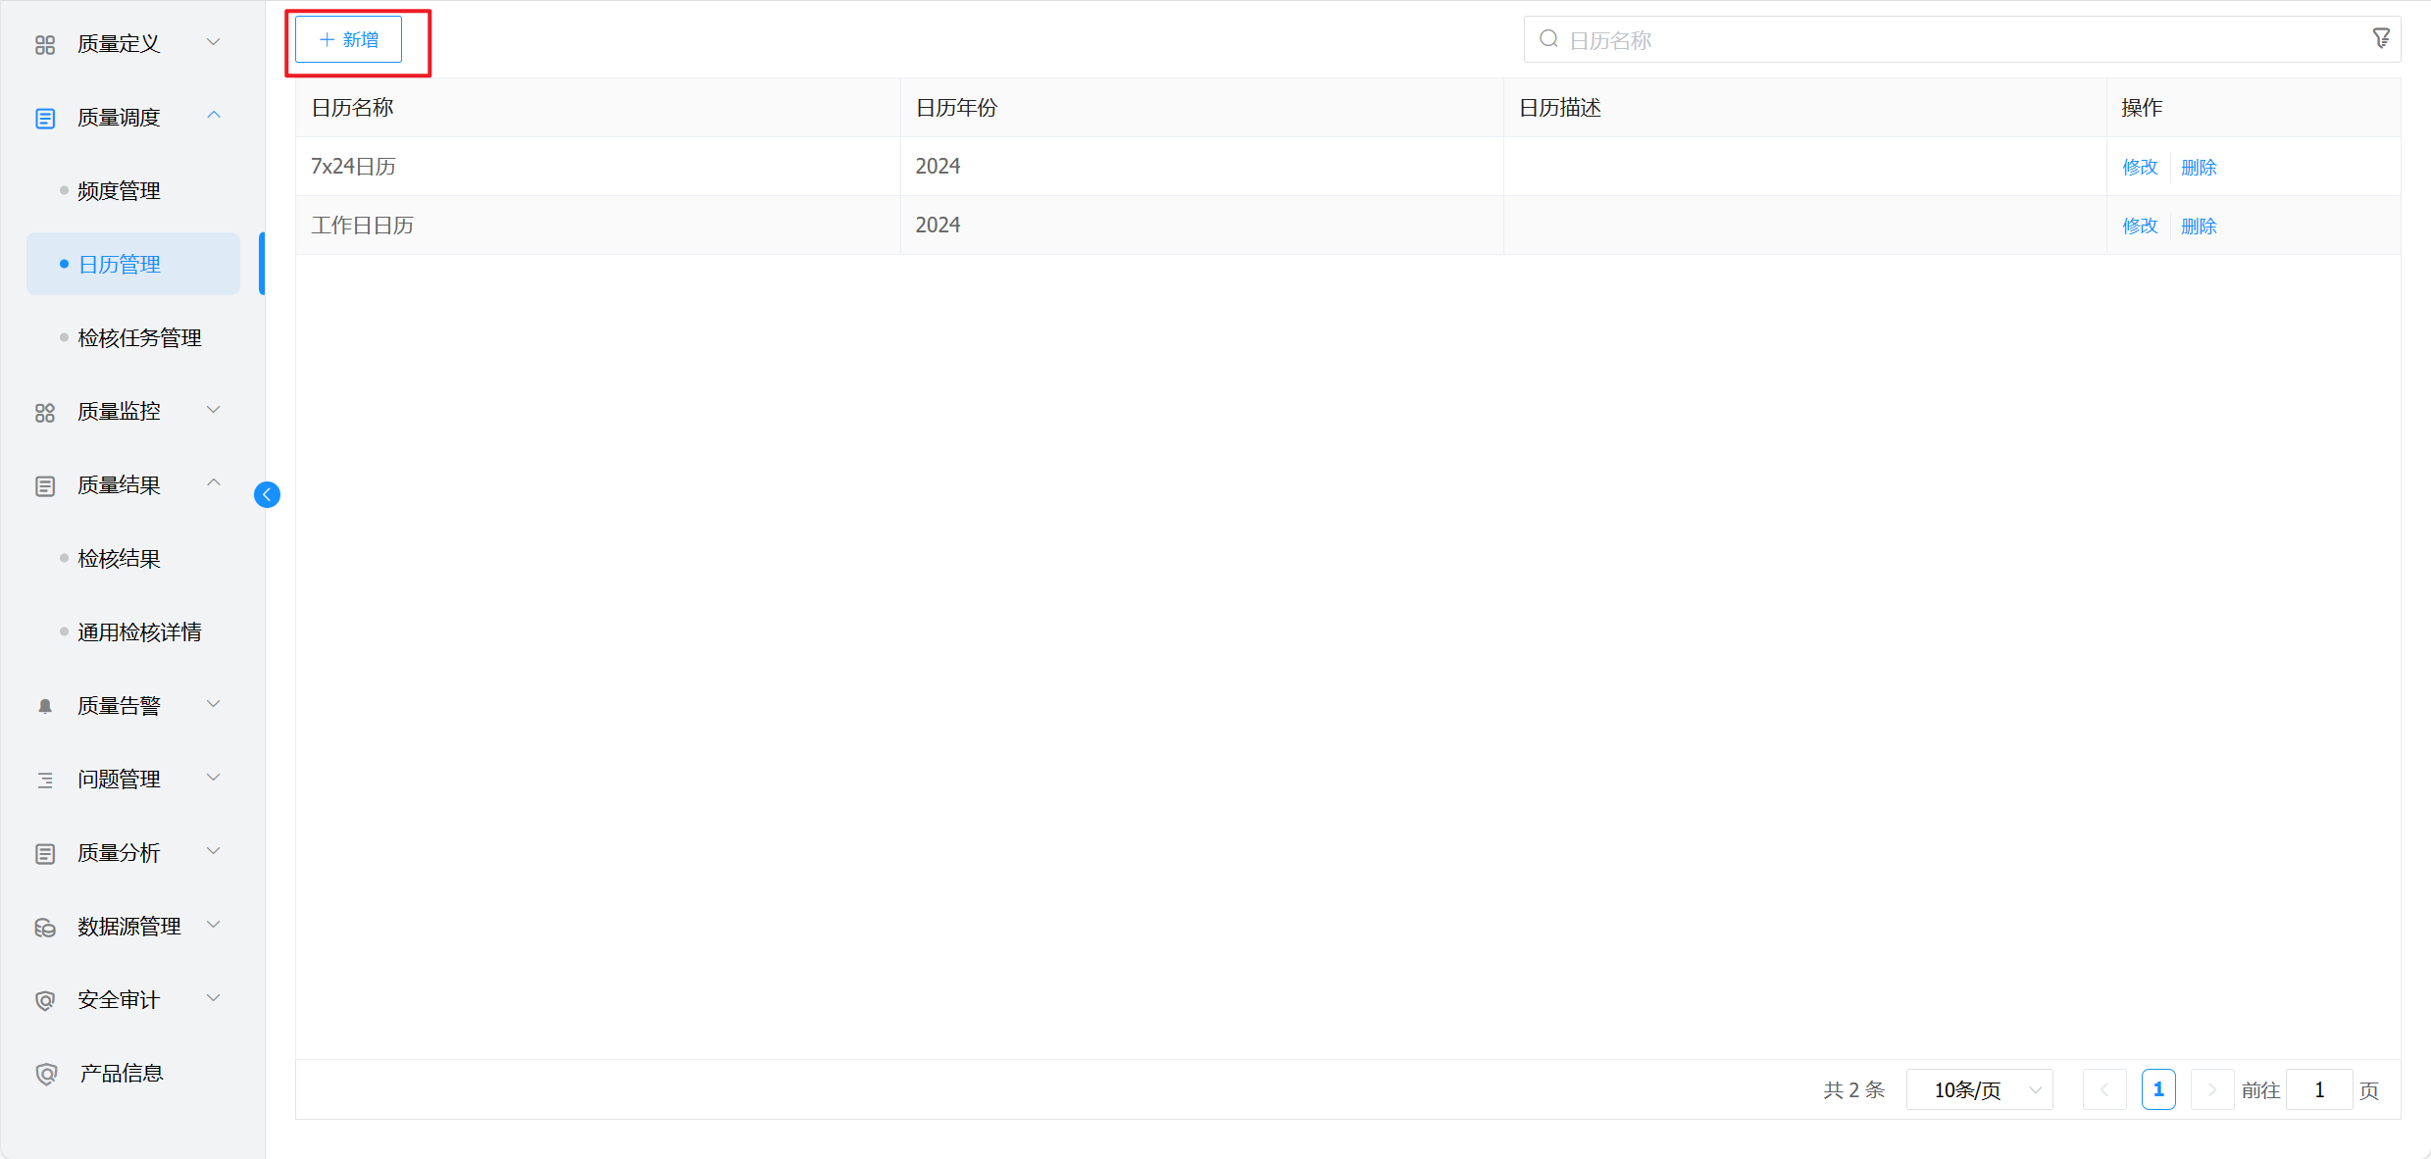Viewport: 2431px width, 1159px height.
Task: Click the 问题管理 list icon
Action: pos(45,780)
